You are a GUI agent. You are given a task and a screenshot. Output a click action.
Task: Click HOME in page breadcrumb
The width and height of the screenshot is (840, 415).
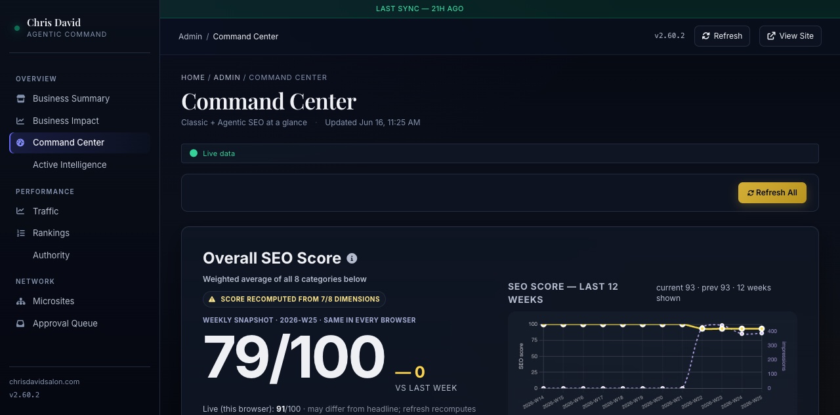(193, 77)
